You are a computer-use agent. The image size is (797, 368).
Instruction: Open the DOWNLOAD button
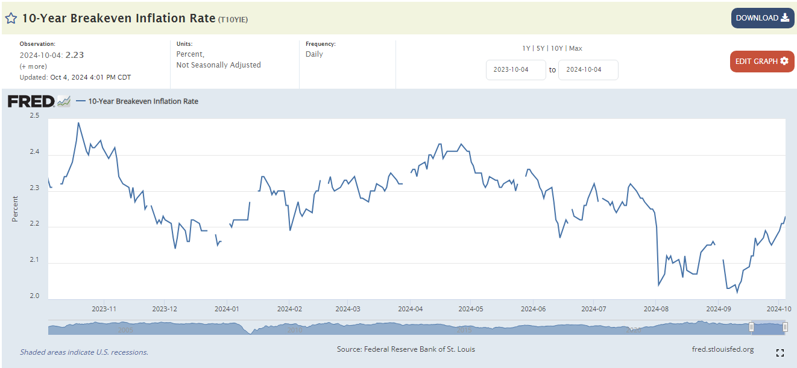(x=763, y=18)
